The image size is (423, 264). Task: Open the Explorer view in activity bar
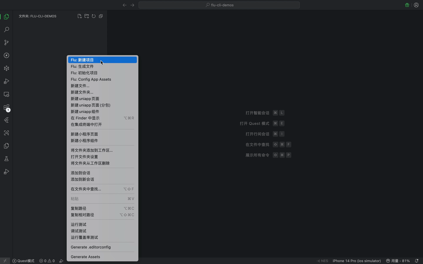[6, 17]
